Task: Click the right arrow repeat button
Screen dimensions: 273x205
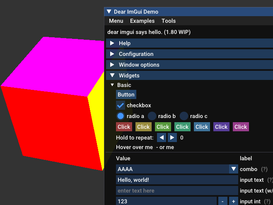Action: point(172,137)
